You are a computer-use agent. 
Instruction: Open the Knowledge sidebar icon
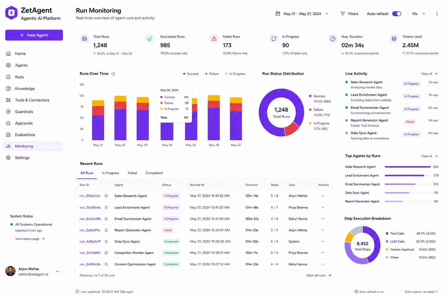(x=8, y=88)
